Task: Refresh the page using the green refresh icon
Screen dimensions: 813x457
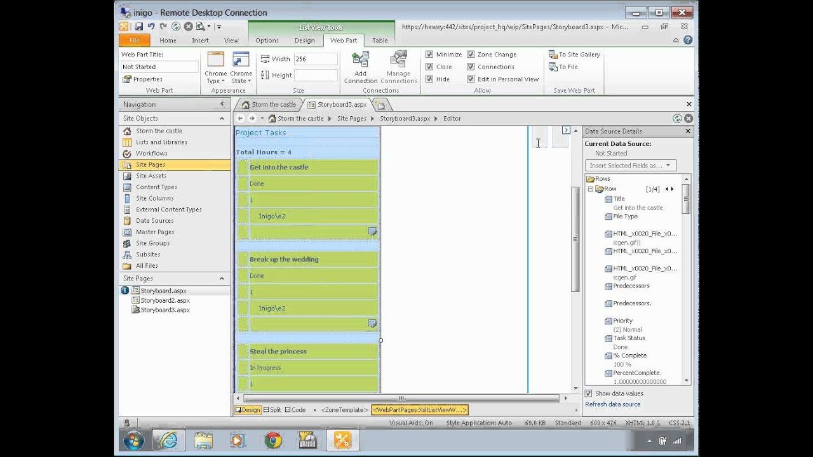Action: [x=176, y=27]
